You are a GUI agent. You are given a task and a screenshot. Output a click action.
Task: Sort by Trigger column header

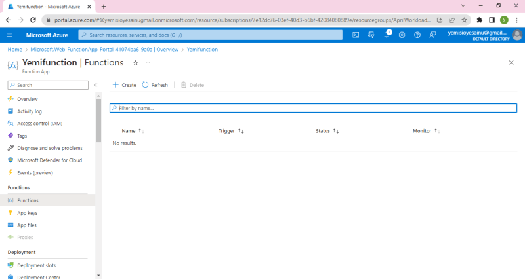pyautogui.click(x=231, y=131)
